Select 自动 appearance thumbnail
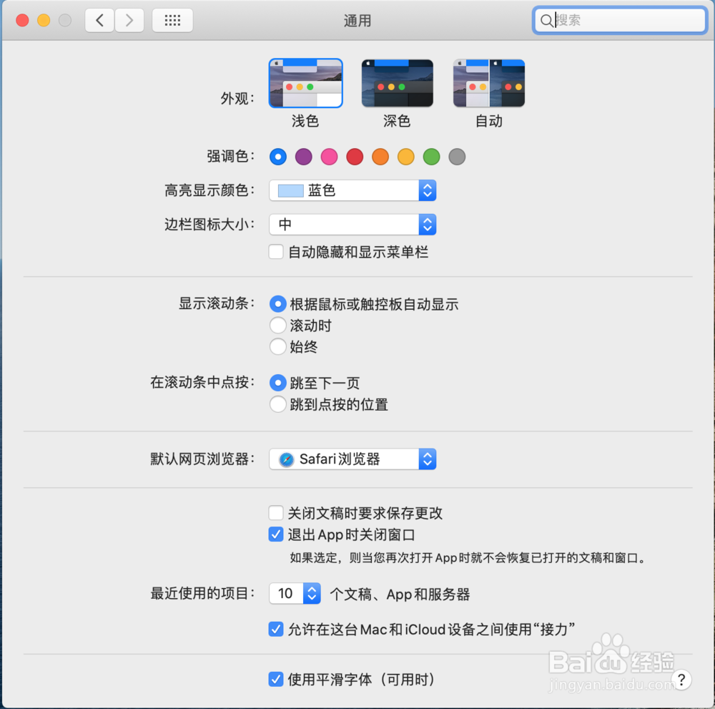 pos(489,83)
